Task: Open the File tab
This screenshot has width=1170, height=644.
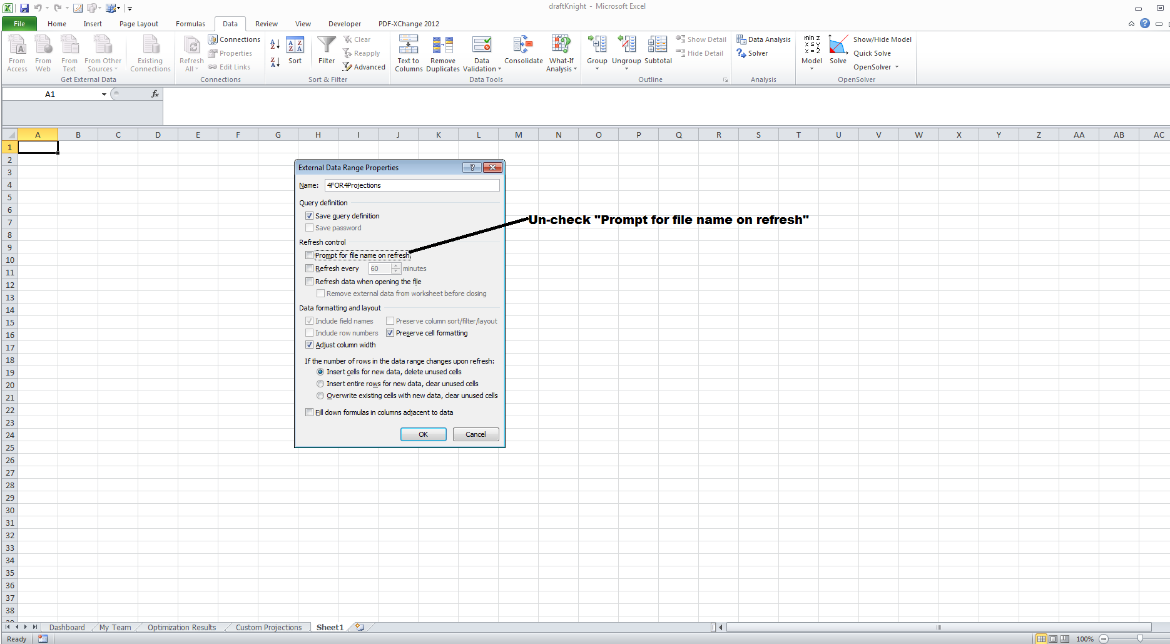Action: coord(19,24)
